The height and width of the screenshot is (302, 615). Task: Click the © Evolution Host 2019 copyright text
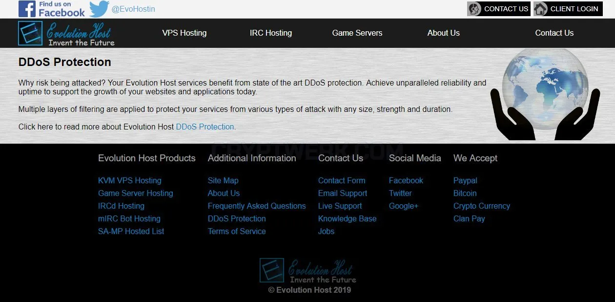pyautogui.click(x=309, y=290)
